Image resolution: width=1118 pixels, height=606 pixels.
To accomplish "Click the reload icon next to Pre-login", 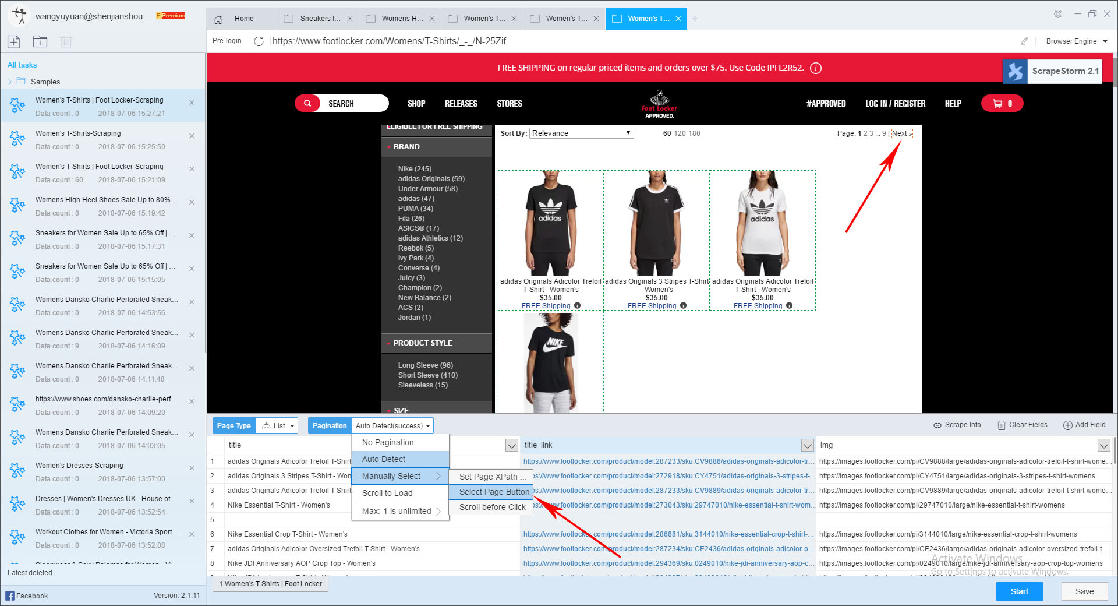I will (x=259, y=41).
